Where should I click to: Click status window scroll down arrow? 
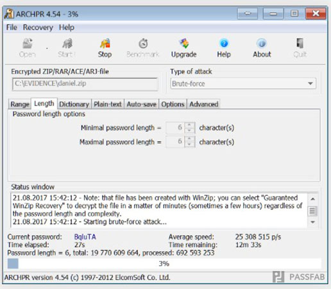312,222
